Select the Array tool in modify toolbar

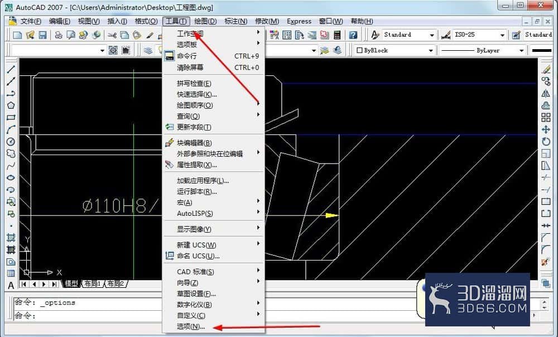(546, 117)
